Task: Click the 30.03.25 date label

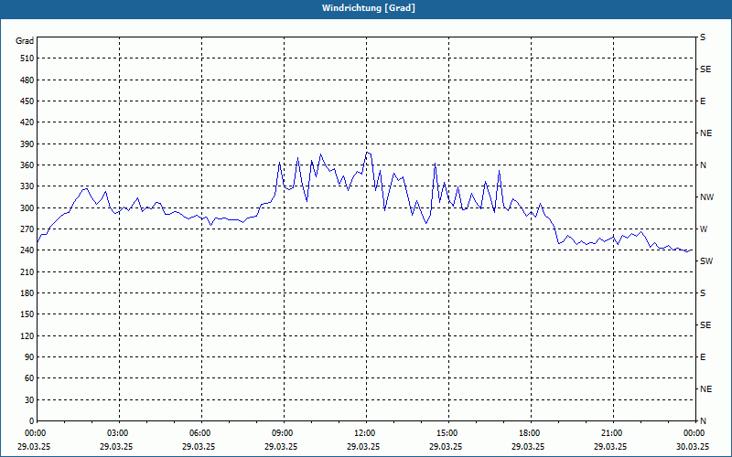Action: click(x=693, y=446)
